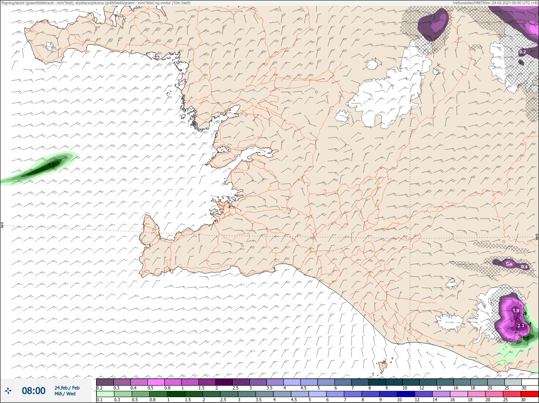
Task: Pick the deep blue 10 swatch in lower legend
Action: click(406, 394)
